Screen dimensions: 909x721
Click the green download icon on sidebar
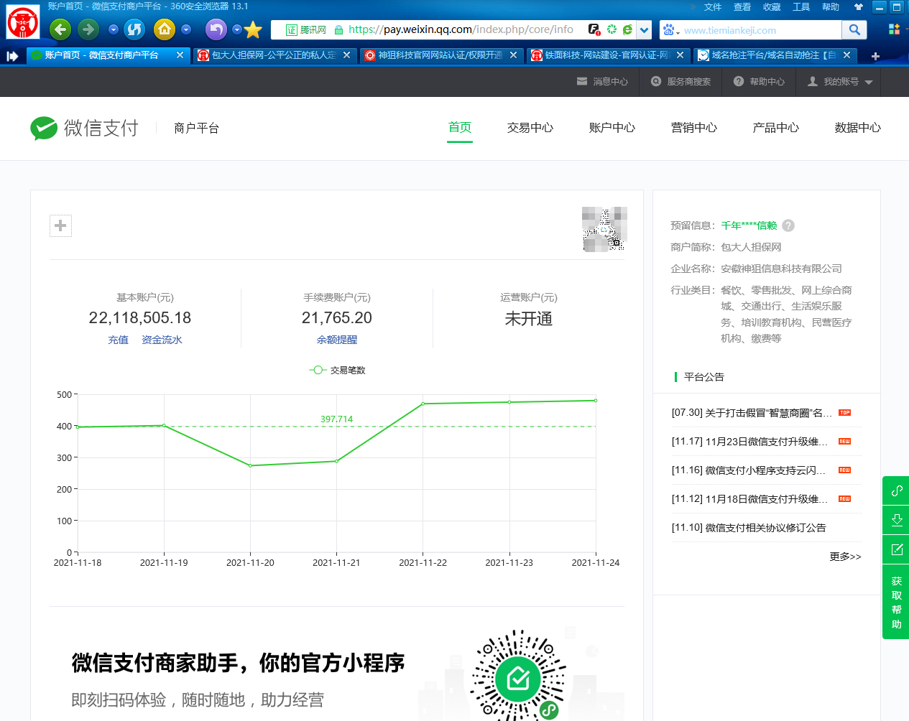pos(896,520)
